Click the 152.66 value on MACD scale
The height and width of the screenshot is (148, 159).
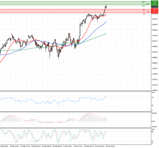[154, 113]
